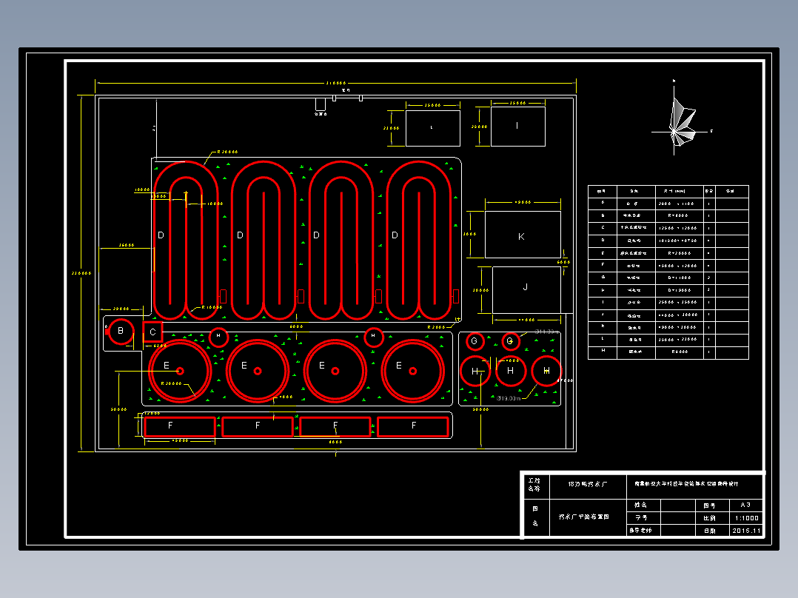Image resolution: width=798 pixels, height=598 pixels.
Task: Click the legend table cell with letter C
Action: (603, 227)
